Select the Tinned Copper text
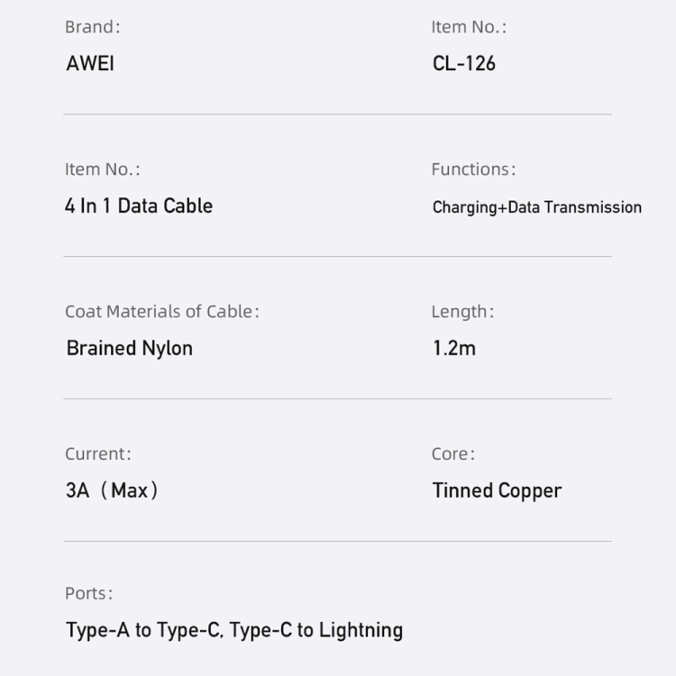 click(497, 490)
